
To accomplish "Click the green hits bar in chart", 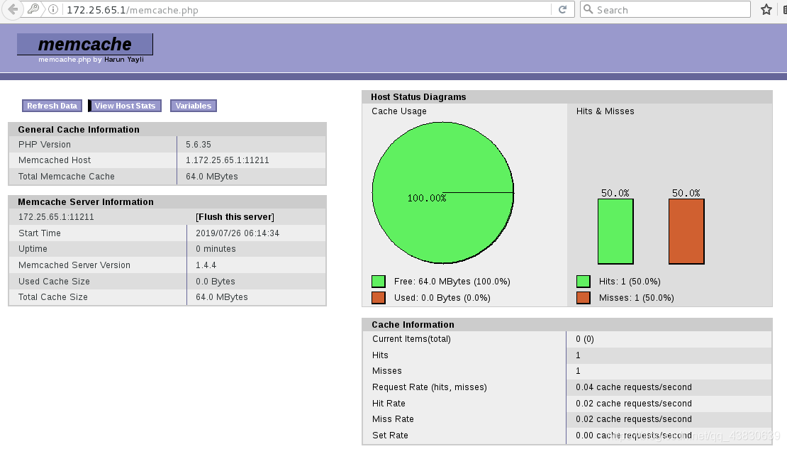I will point(615,231).
